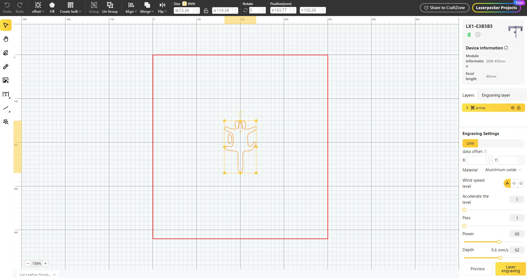
Task: Ungroup the selected group
Action: tap(110, 8)
